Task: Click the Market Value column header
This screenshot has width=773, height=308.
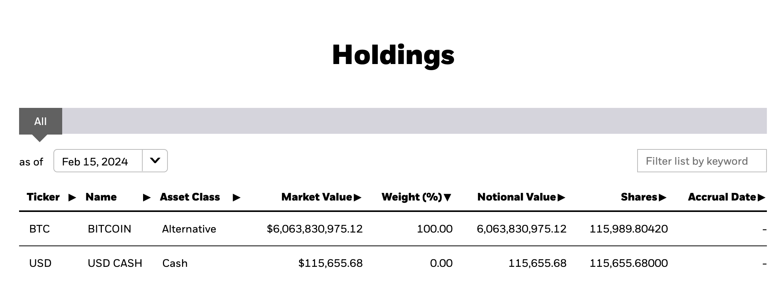Action: [316, 197]
